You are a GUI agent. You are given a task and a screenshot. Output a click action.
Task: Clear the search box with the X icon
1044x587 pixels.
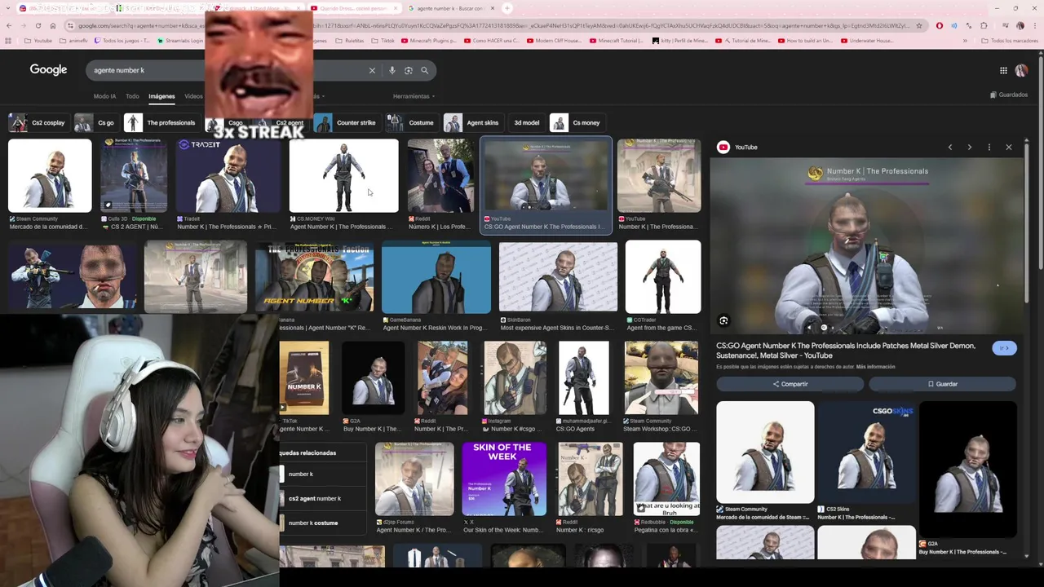372,70
